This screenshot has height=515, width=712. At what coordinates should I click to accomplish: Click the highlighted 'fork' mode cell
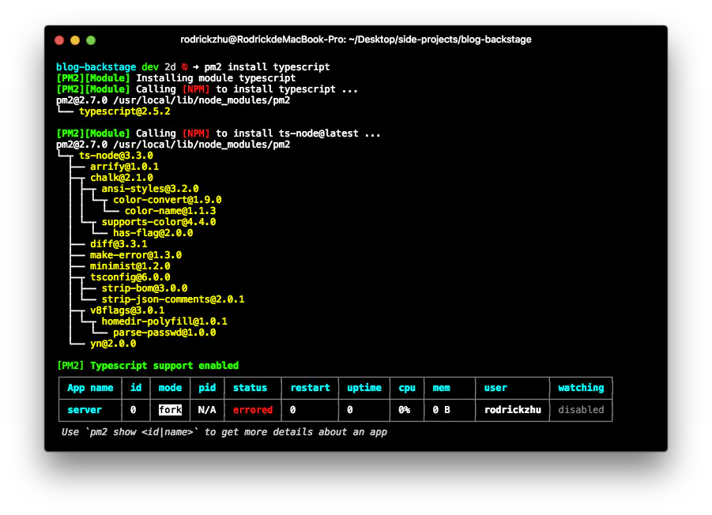point(170,410)
